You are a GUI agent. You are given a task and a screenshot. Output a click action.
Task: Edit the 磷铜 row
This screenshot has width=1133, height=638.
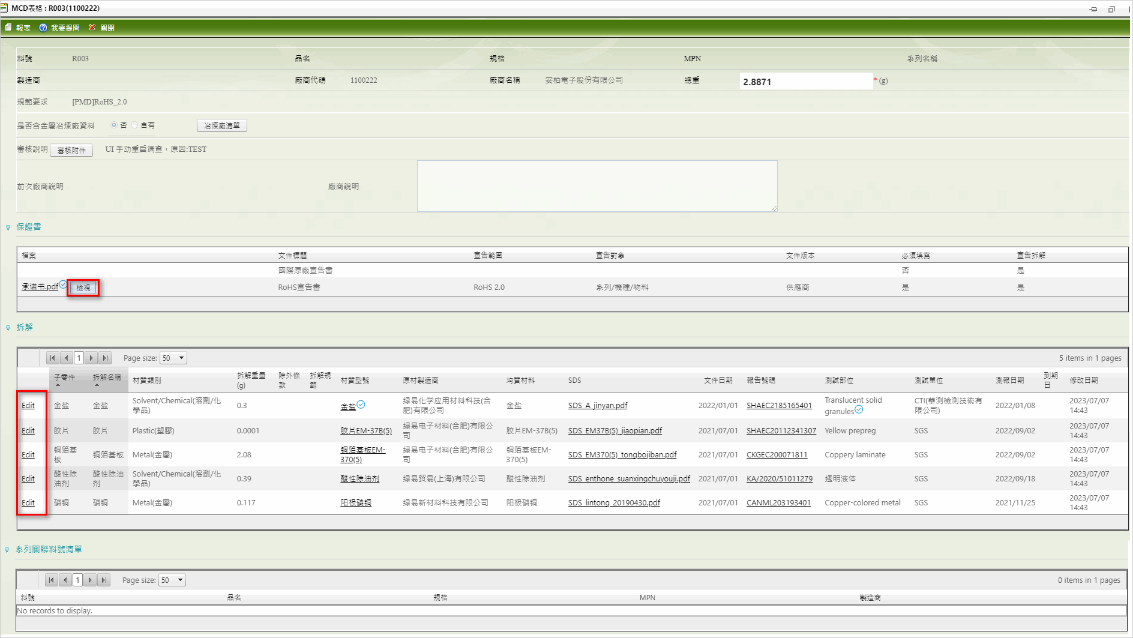coord(28,503)
